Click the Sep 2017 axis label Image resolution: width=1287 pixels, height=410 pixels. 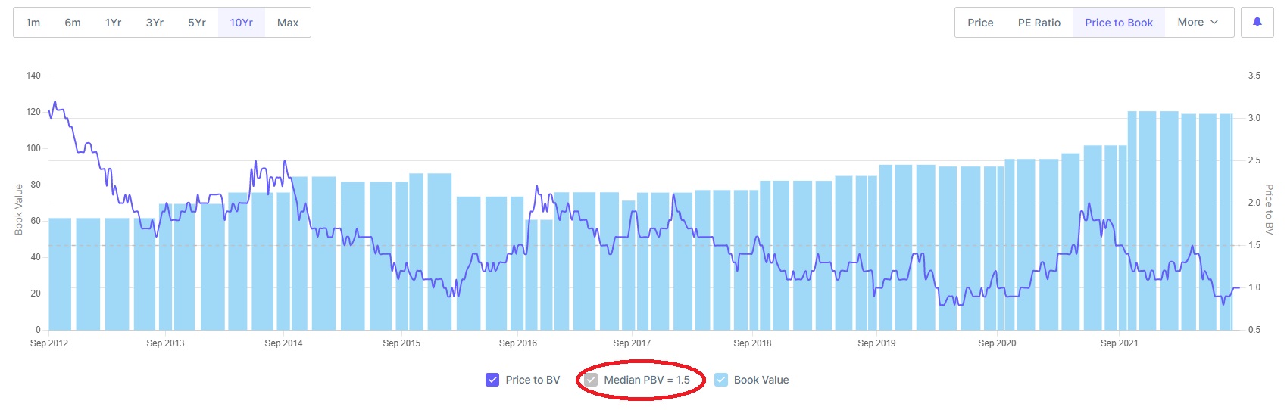coord(632,343)
